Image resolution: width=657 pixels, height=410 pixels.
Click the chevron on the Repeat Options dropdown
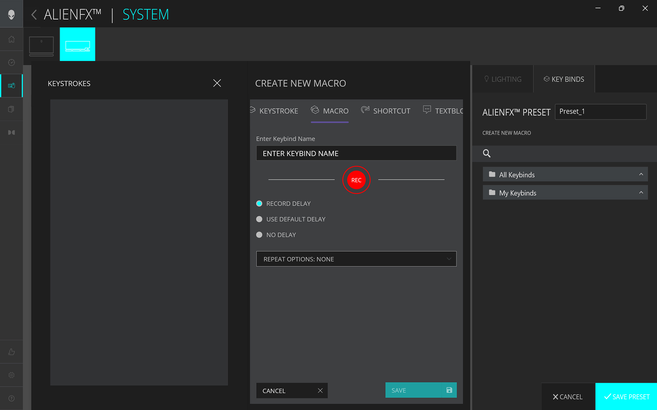449,259
